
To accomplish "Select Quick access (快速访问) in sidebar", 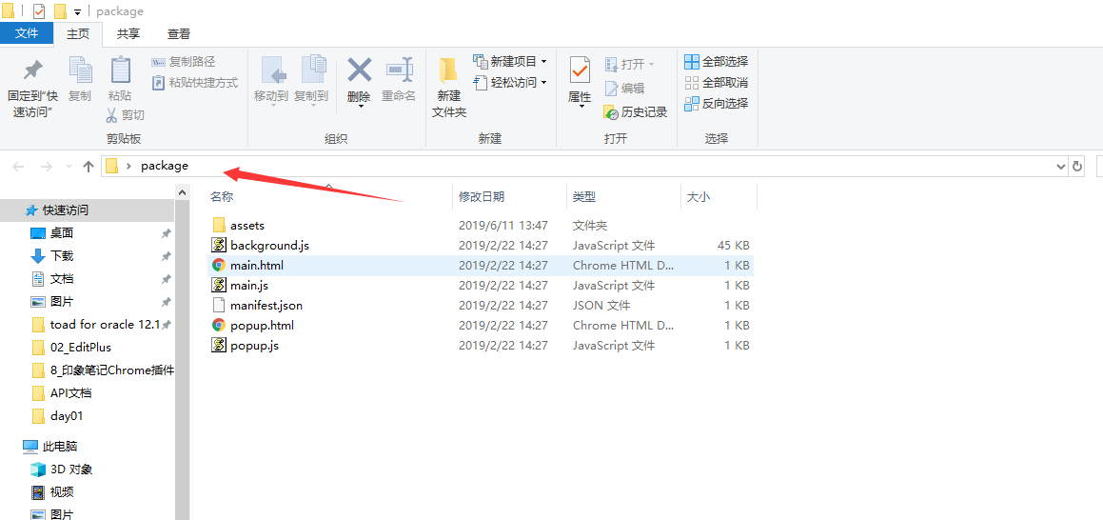I will tap(88, 210).
